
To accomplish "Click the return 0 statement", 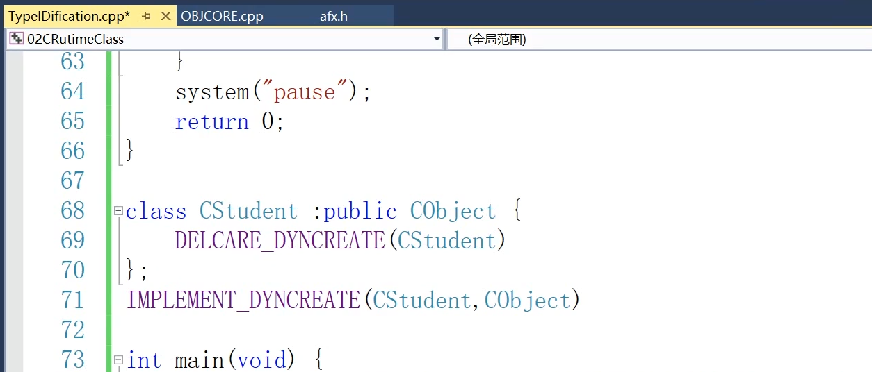I will tap(229, 121).
